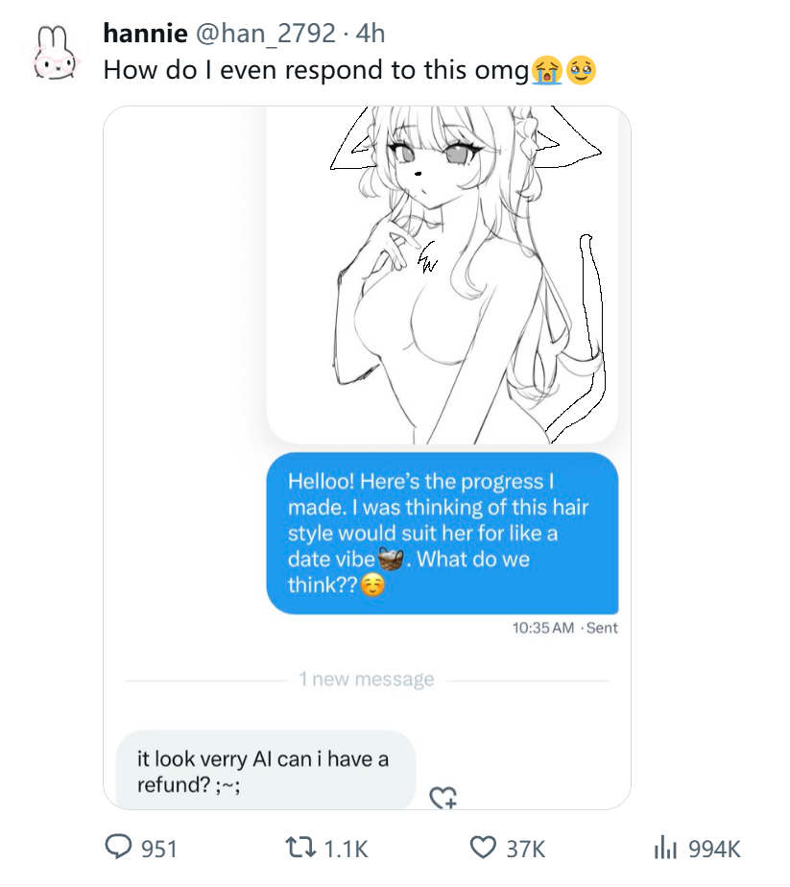
Task: Click the reply speech bubble icon
Action: coord(117,848)
